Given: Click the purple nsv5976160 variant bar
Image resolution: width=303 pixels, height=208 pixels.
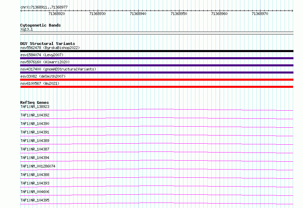Looking at the screenshot, I should [157, 65].
